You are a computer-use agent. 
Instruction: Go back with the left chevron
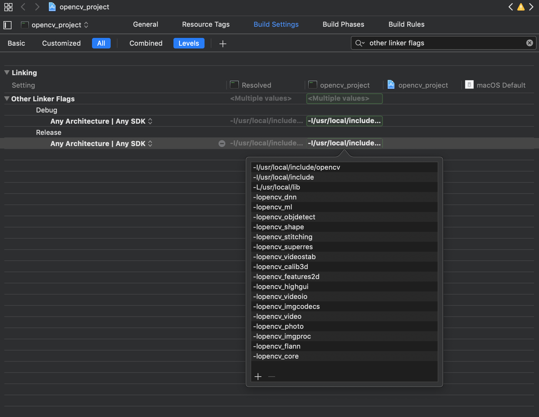pyautogui.click(x=23, y=7)
